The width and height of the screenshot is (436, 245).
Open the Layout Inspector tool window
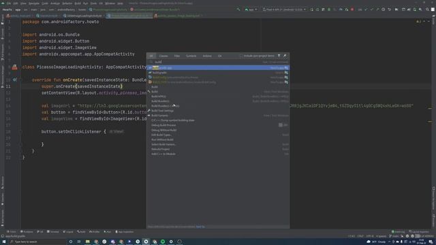pyautogui.click(x=419, y=231)
